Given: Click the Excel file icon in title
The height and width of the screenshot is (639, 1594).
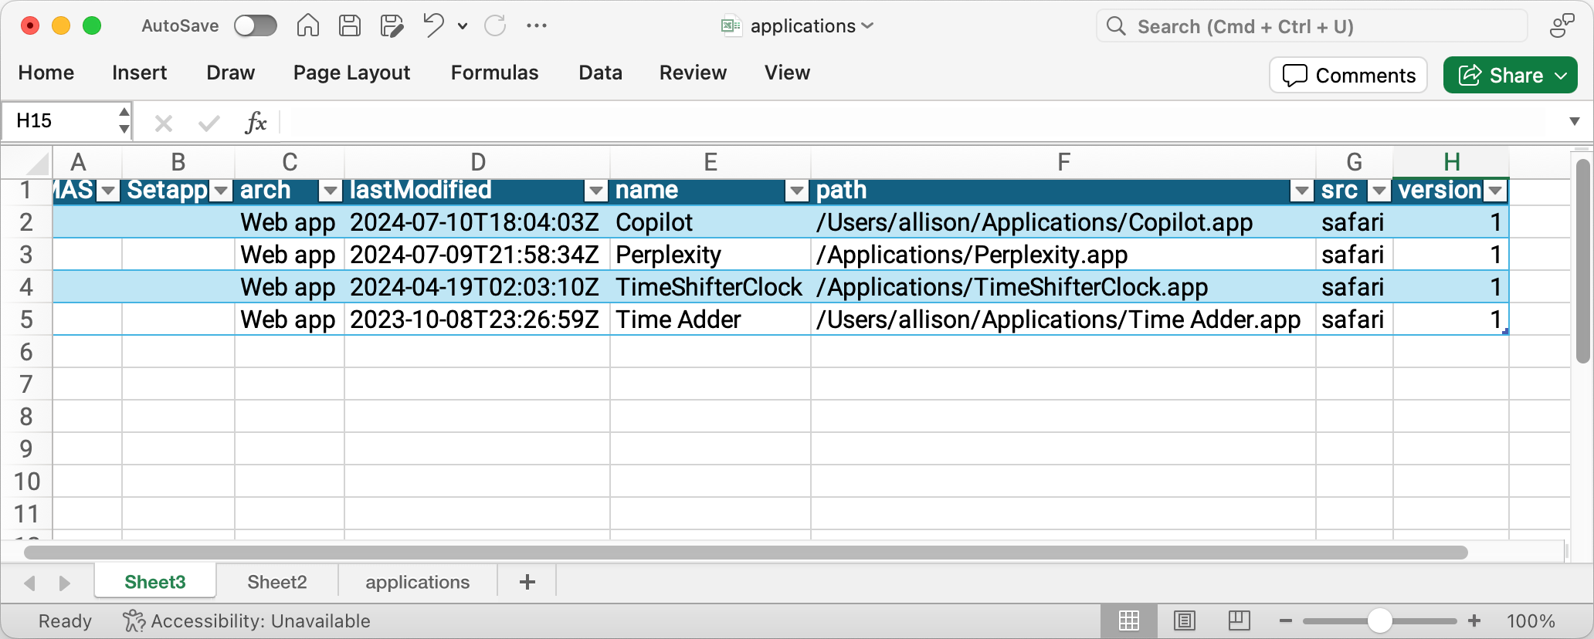Looking at the screenshot, I should tap(731, 26).
